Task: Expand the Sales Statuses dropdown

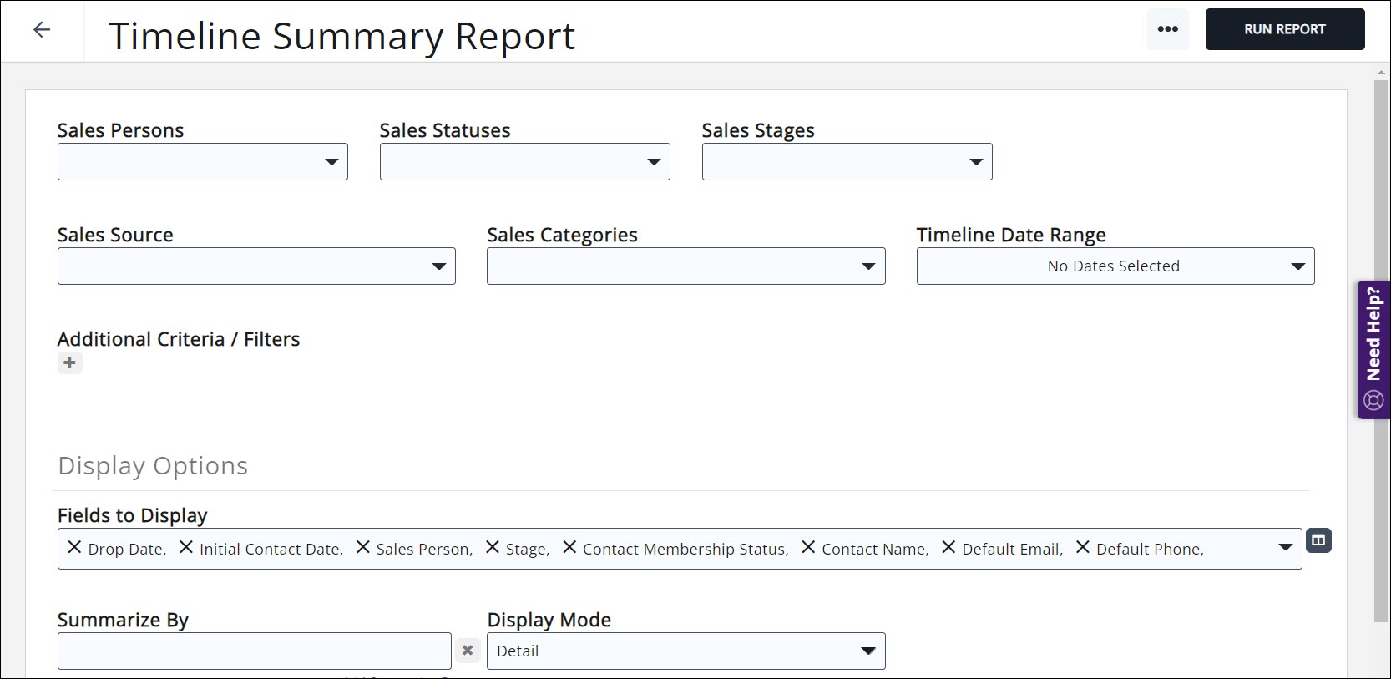Action: coord(524,162)
